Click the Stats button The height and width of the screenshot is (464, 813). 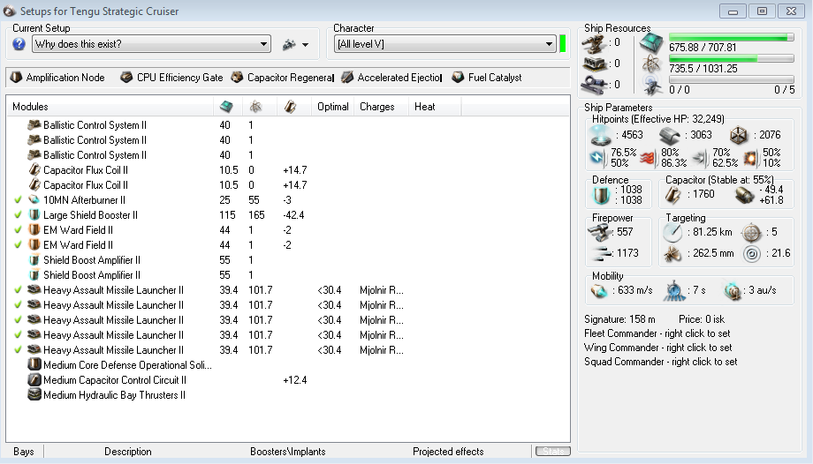coord(552,451)
